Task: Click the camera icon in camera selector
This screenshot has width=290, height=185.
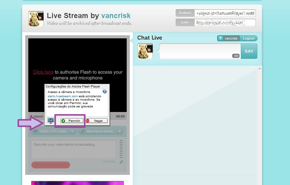Action: (36, 131)
